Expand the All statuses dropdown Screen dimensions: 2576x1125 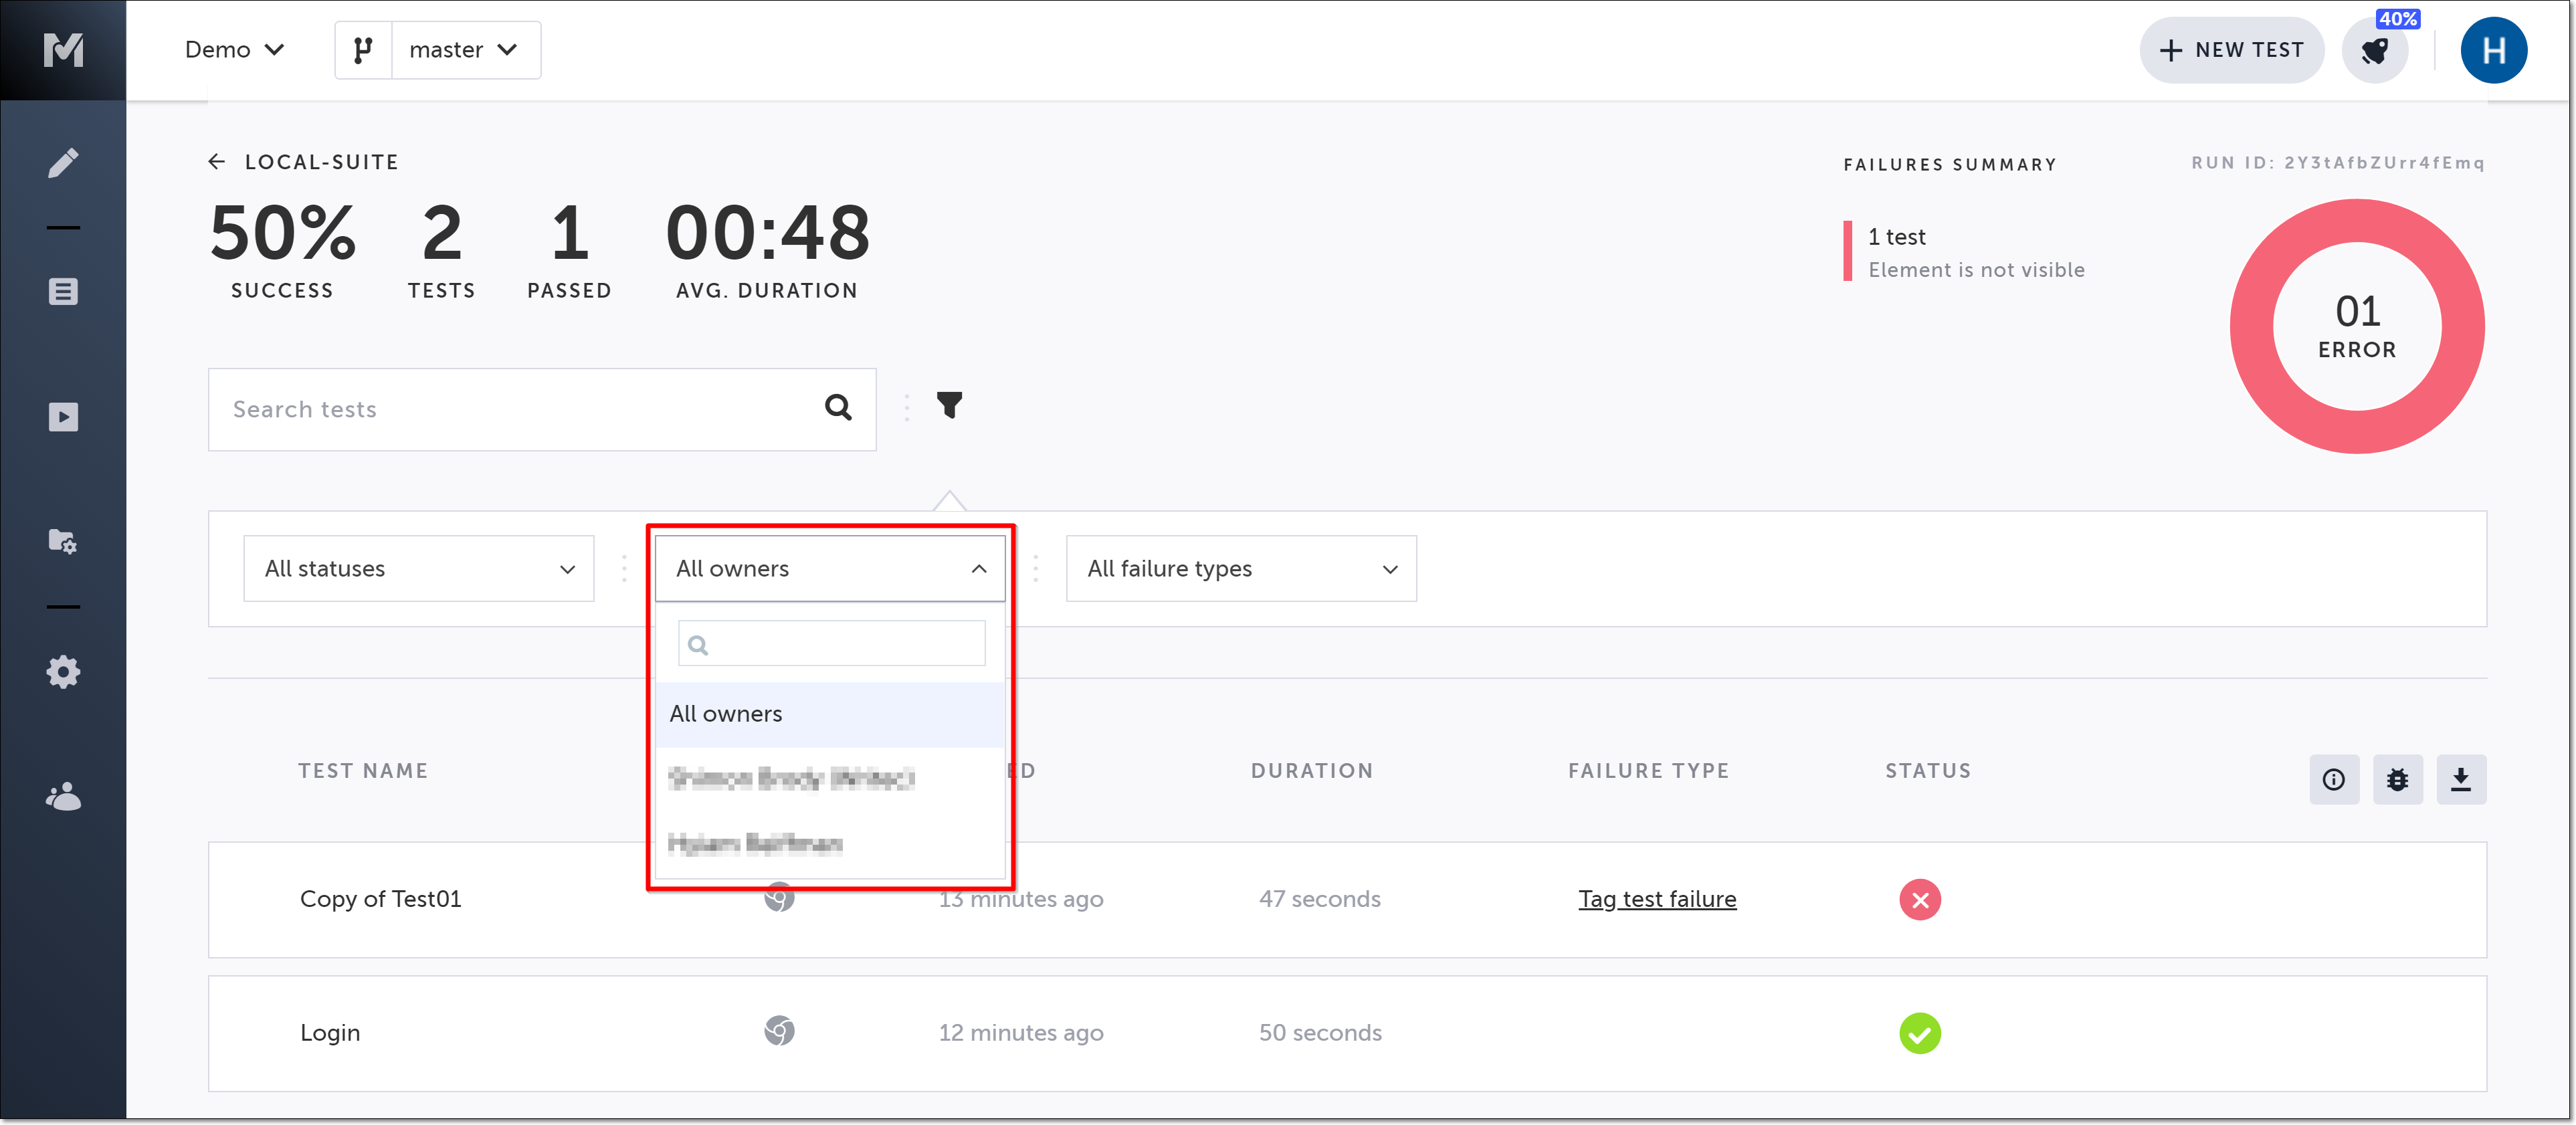point(418,568)
